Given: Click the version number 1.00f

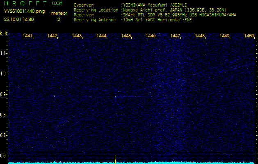Looking at the screenshot, I should click(57, 4).
